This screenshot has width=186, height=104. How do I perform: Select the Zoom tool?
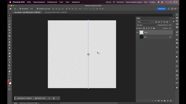(x=9, y=74)
